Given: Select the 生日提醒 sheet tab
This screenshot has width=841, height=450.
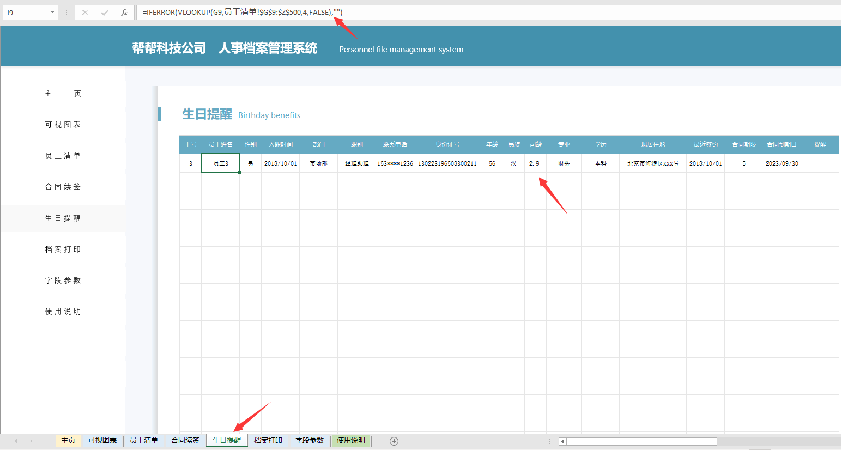Looking at the screenshot, I should (x=227, y=441).
